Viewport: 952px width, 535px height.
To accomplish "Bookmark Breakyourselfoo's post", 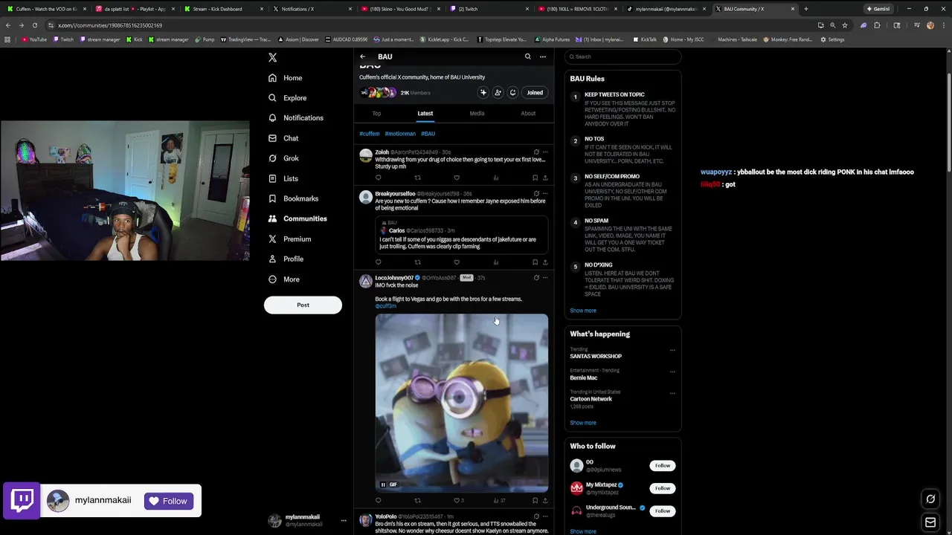I will (x=535, y=262).
